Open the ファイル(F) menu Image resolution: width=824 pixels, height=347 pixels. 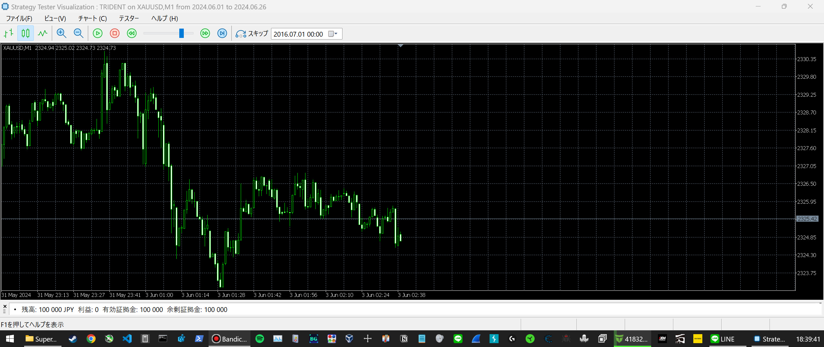[x=19, y=18]
